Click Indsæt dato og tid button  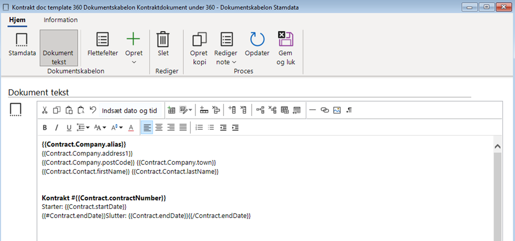click(x=129, y=110)
